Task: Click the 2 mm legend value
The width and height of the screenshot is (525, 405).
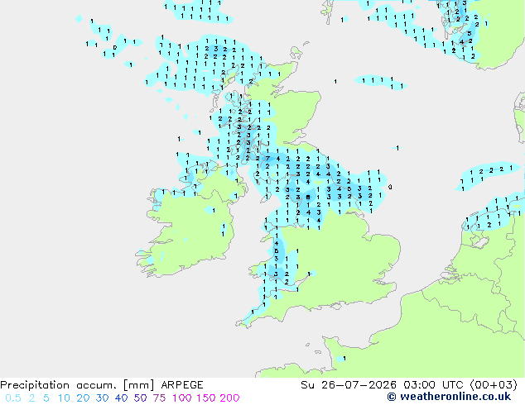Action: point(31,398)
